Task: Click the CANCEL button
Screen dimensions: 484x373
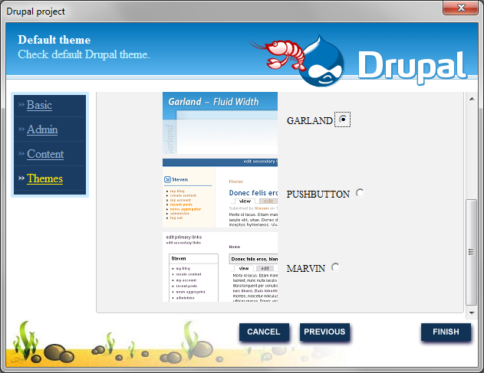Action: pos(264,332)
